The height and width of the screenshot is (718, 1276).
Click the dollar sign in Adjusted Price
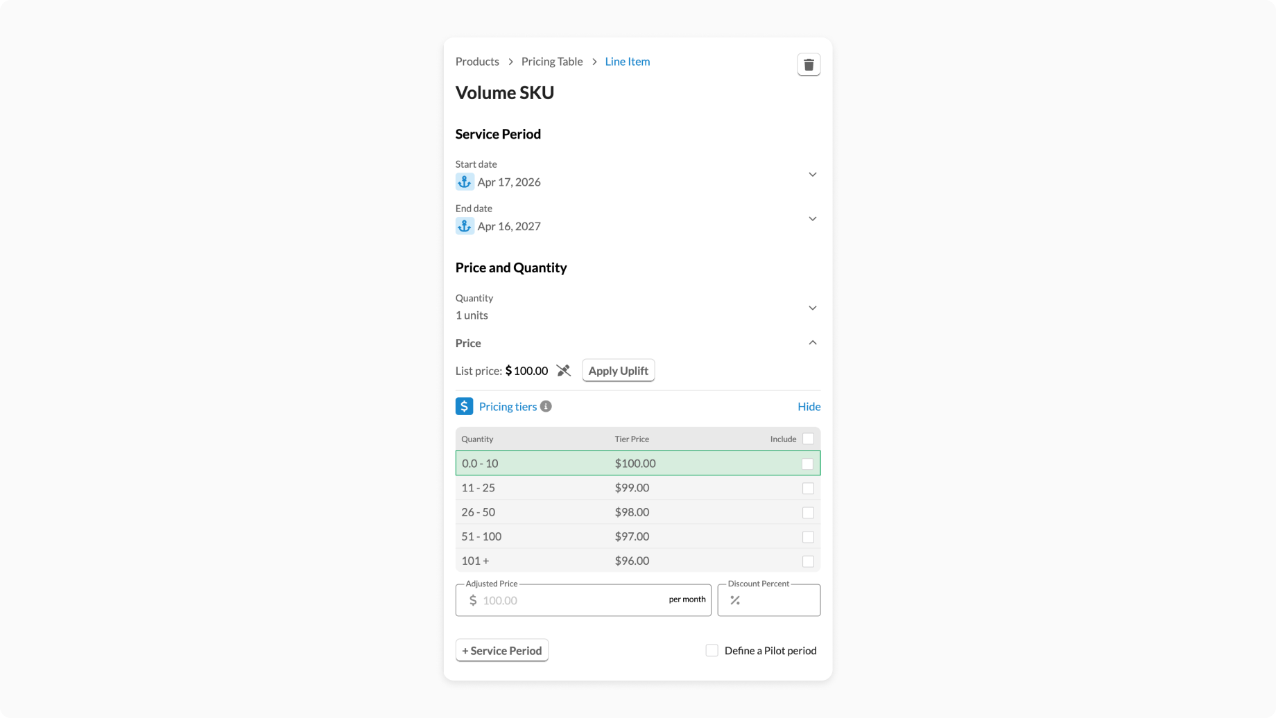click(x=473, y=600)
